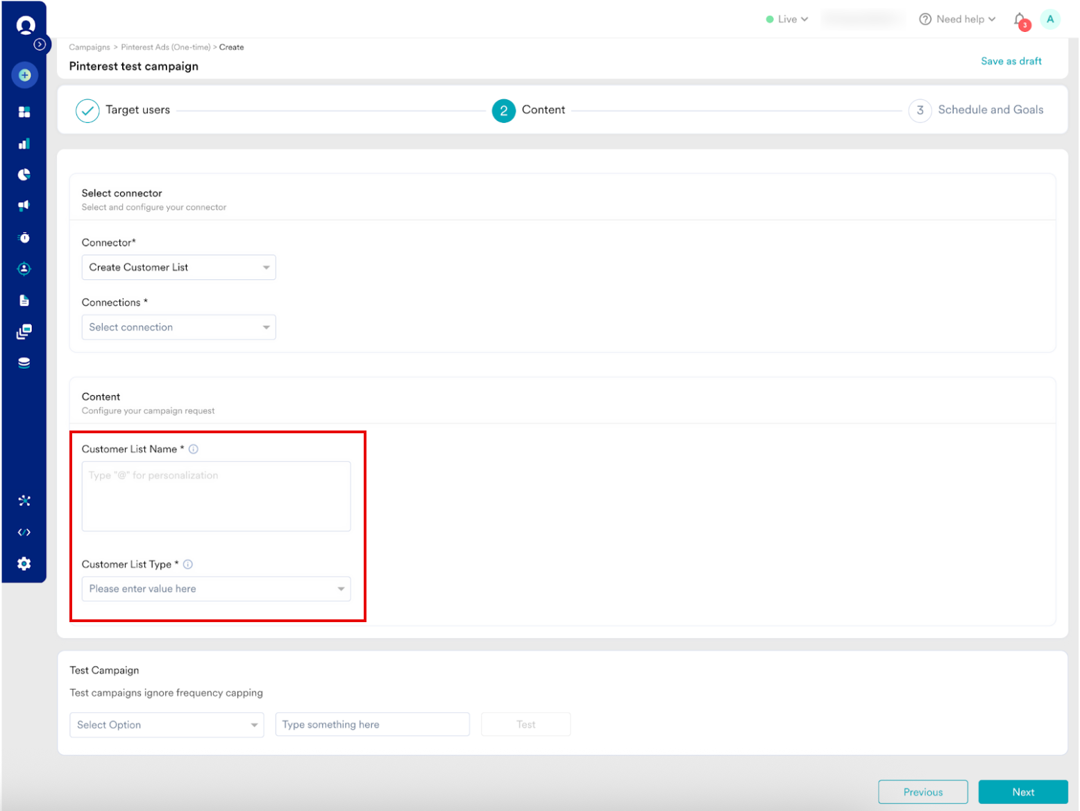Click the app logo in the sidebar
1080x811 pixels.
[26, 26]
